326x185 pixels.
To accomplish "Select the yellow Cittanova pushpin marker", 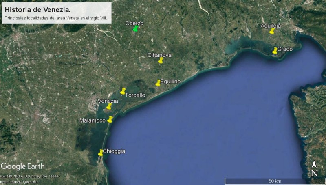I will pos(161,60).
